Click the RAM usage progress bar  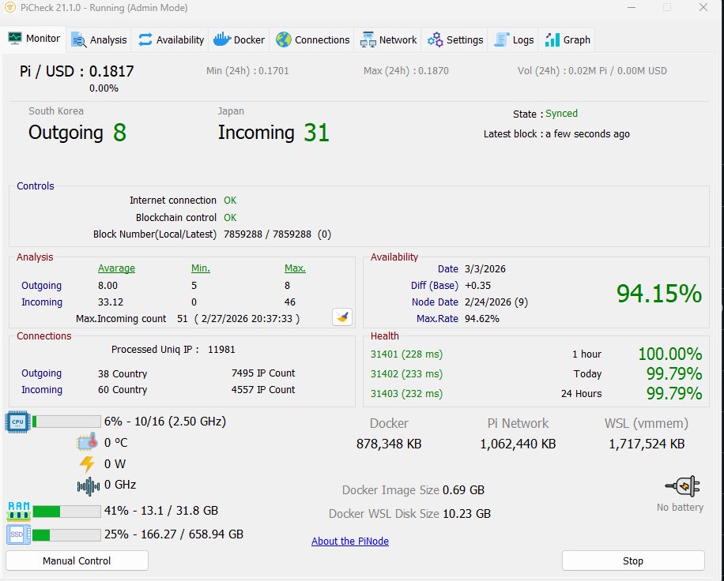[x=66, y=511]
